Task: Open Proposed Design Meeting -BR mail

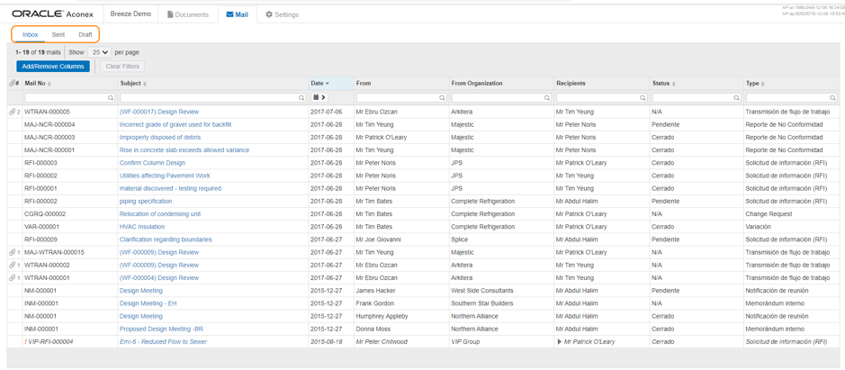Action: [161, 329]
